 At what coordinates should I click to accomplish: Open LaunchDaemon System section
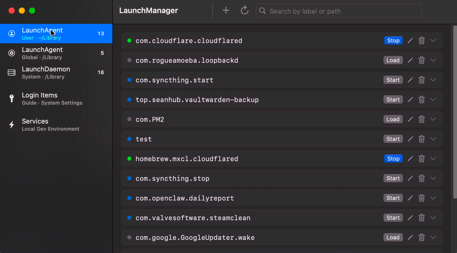pyautogui.click(x=56, y=72)
